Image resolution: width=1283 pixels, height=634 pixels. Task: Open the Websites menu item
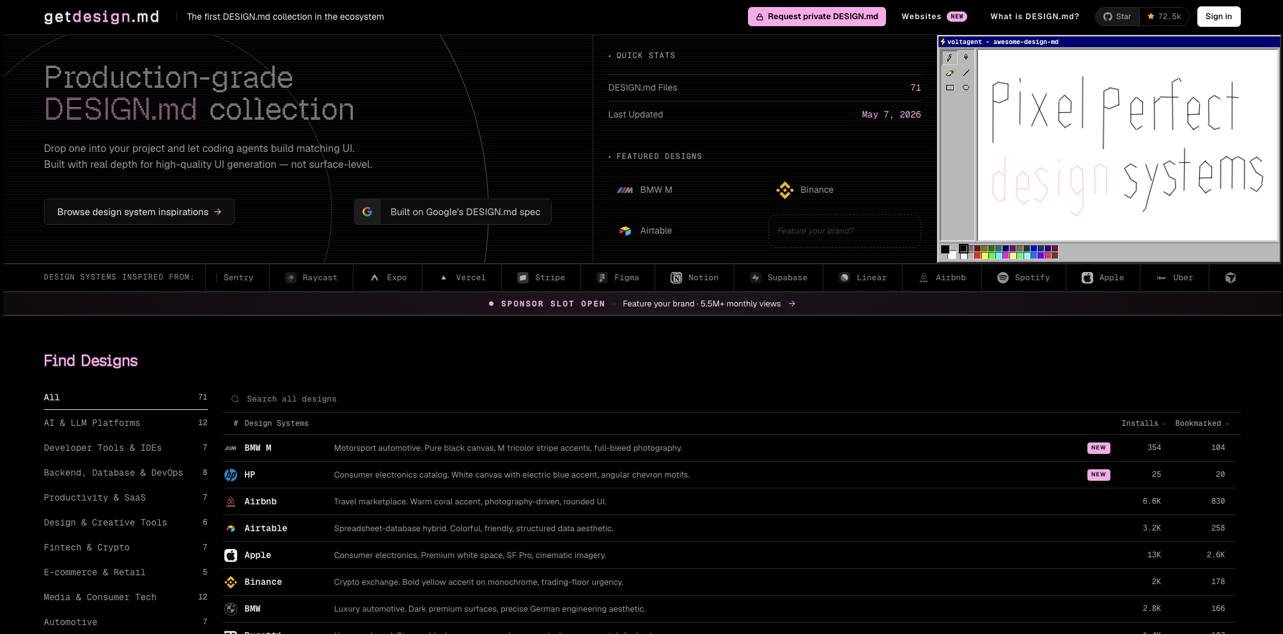(934, 17)
